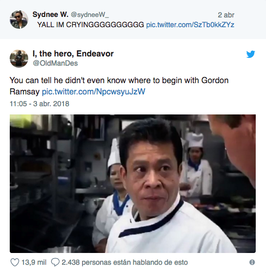Click the heart like icon

[15, 262]
